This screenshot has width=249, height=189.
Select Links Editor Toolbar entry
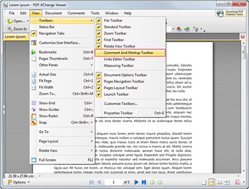130,59
